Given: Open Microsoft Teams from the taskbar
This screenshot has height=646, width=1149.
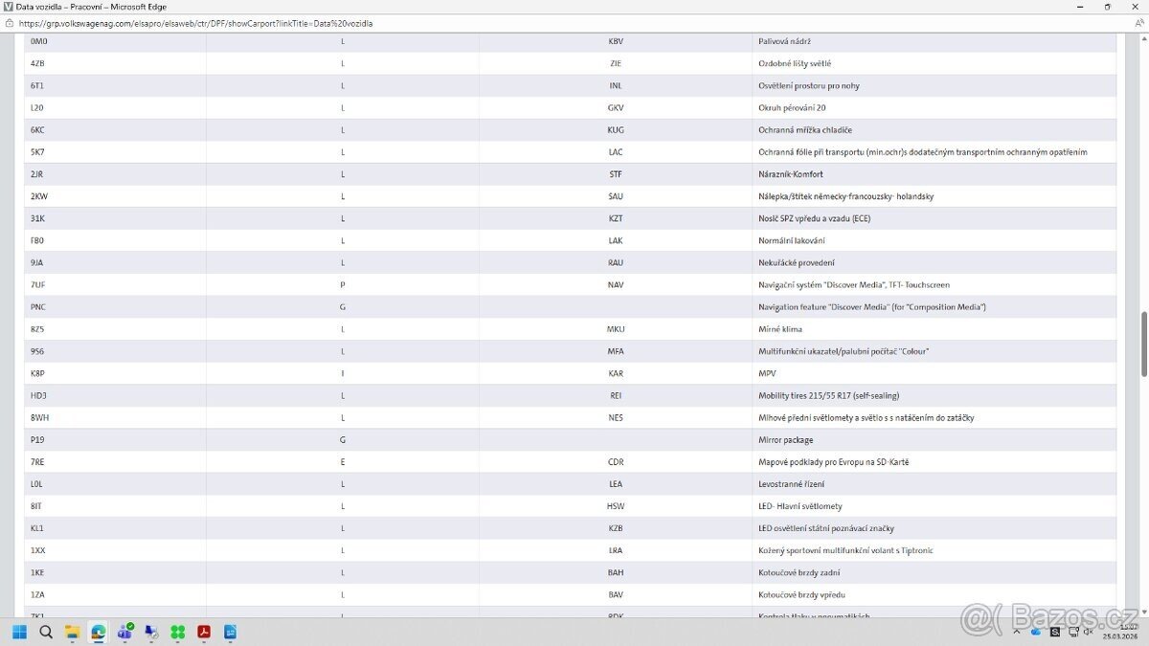Looking at the screenshot, I should coord(124,632).
